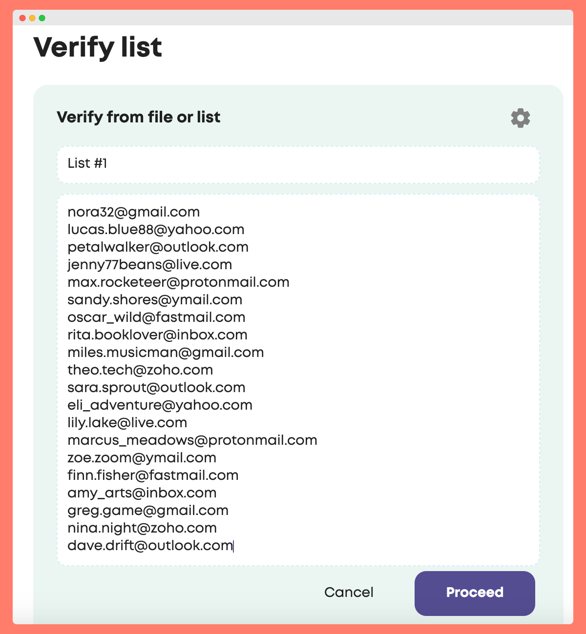Click the Verify from file or list title
The width and height of the screenshot is (586, 634).
[139, 117]
